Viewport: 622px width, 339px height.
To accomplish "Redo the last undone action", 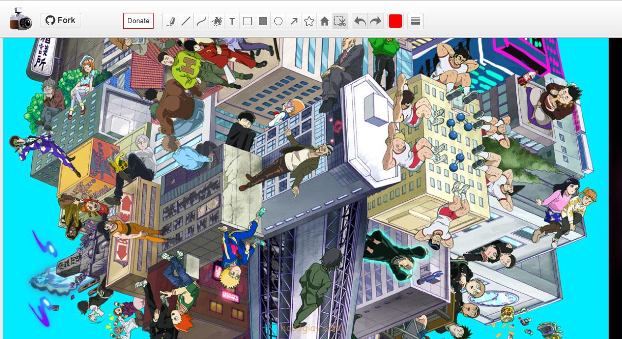I will tap(375, 21).
